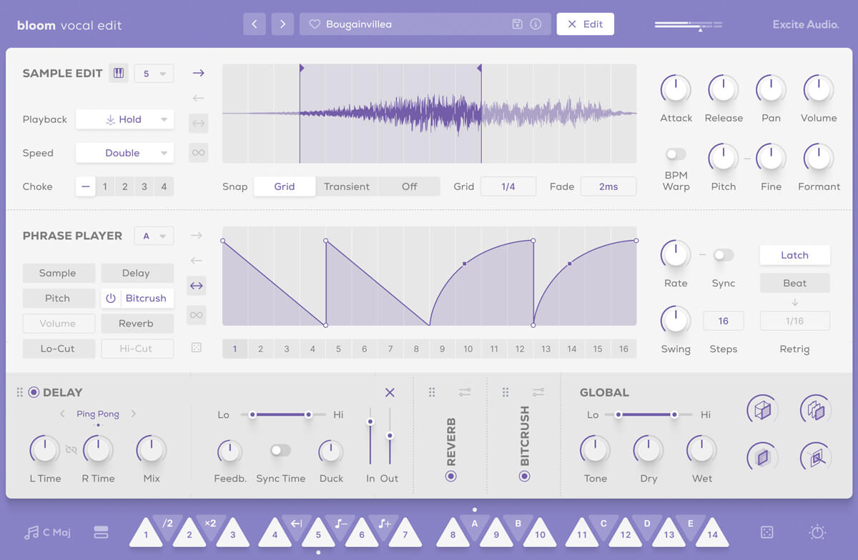Viewport: 858px width, 560px height.
Task: Click the dice randomize icon at bottom right
Action: (766, 532)
